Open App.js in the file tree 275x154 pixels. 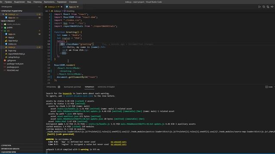[11, 37]
